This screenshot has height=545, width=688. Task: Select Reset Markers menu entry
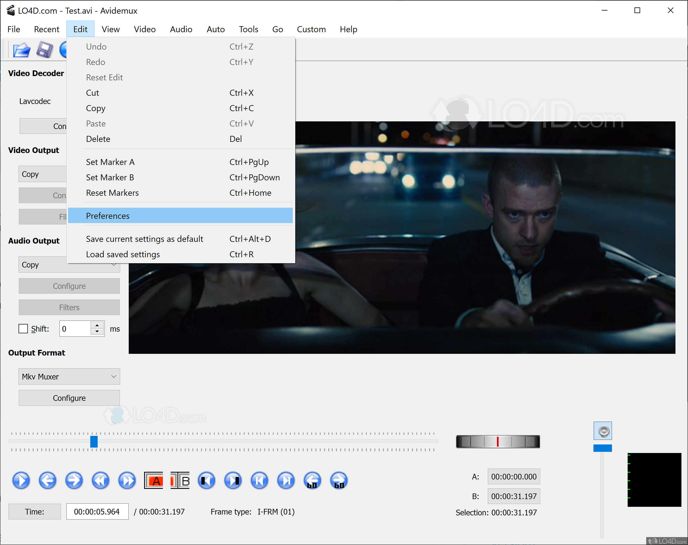coord(112,193)
